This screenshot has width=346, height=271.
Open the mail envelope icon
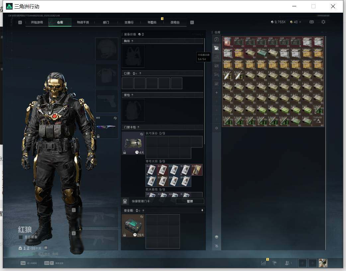pyautogui.click(x=311, y=22)
